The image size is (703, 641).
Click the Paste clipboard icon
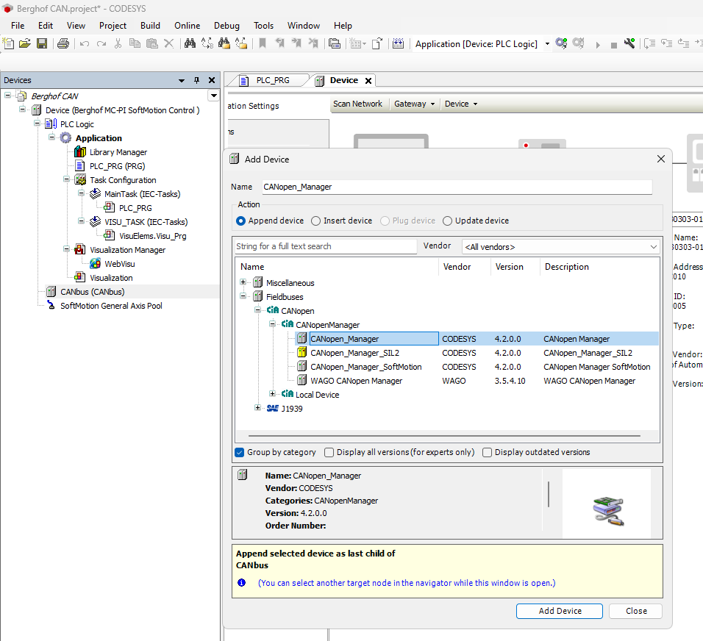click(152, 43)
